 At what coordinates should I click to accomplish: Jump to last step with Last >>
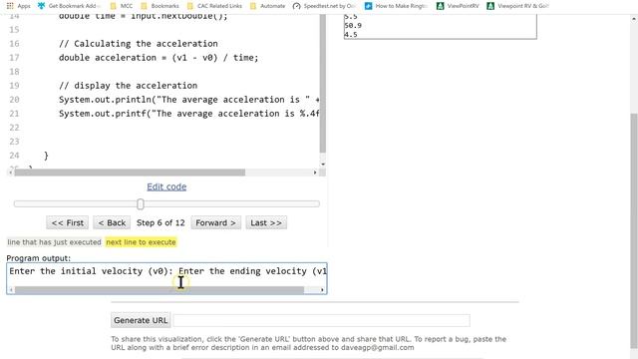[x=266, y=223]
